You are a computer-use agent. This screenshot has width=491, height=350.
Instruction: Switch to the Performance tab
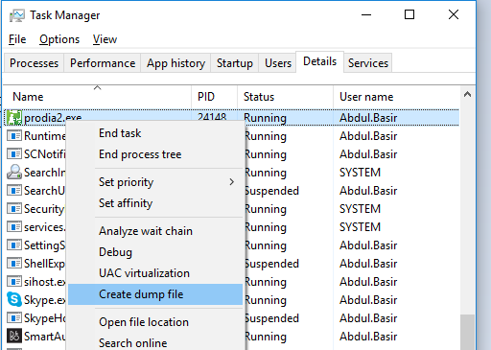(x=103, y=63)
